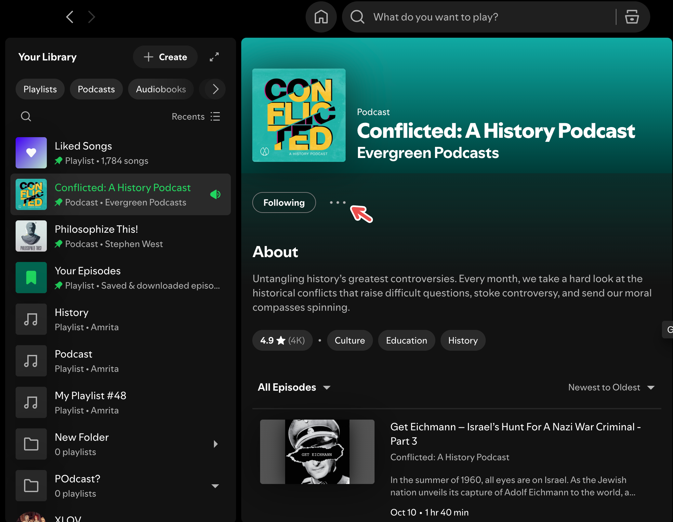
Task: Click the Browse icon in the search bar
Action: [x=631, y=17]
